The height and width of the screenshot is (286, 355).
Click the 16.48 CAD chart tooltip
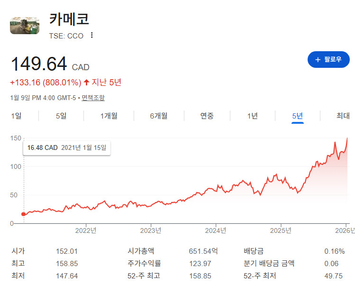pos(67,148)
